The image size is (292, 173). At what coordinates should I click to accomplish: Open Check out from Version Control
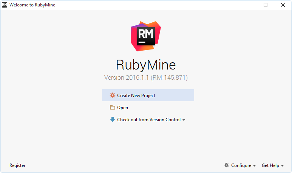(149, 120)
